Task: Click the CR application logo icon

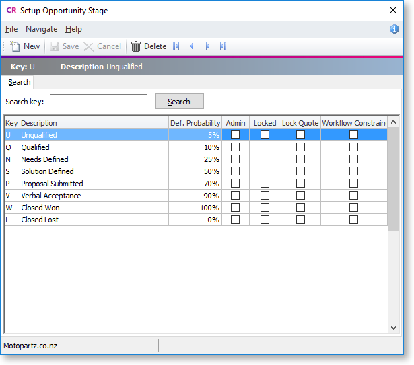Action: (x=11, y=10)
